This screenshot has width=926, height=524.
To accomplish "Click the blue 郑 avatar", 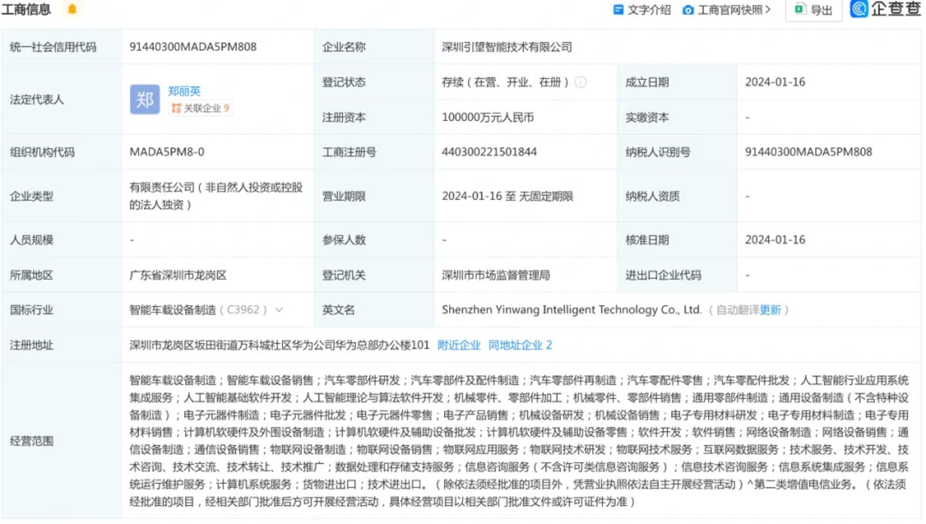I will [x=145, y=100].
